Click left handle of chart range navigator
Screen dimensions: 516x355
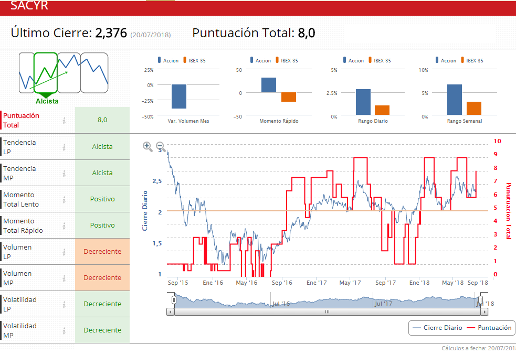click(174, 300)
